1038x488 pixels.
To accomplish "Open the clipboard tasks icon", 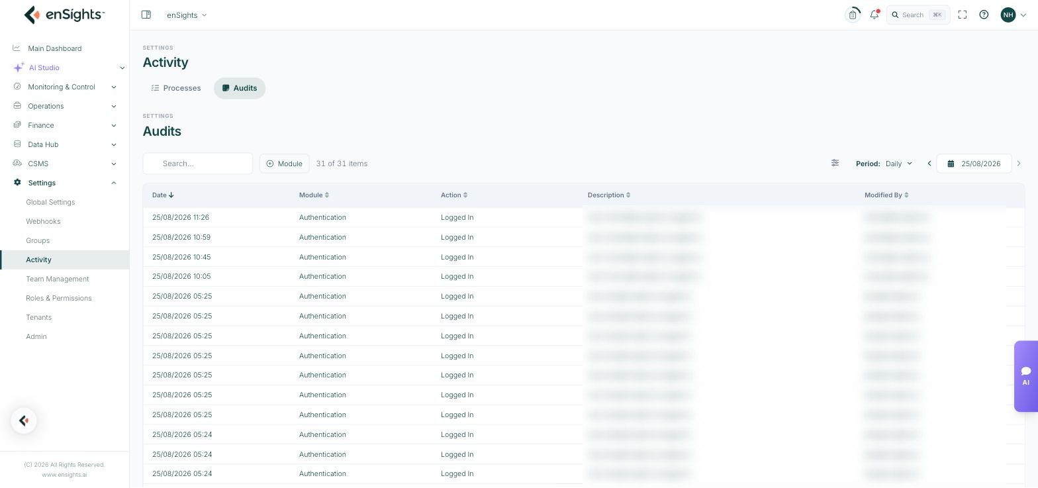I will coord(853,15).
